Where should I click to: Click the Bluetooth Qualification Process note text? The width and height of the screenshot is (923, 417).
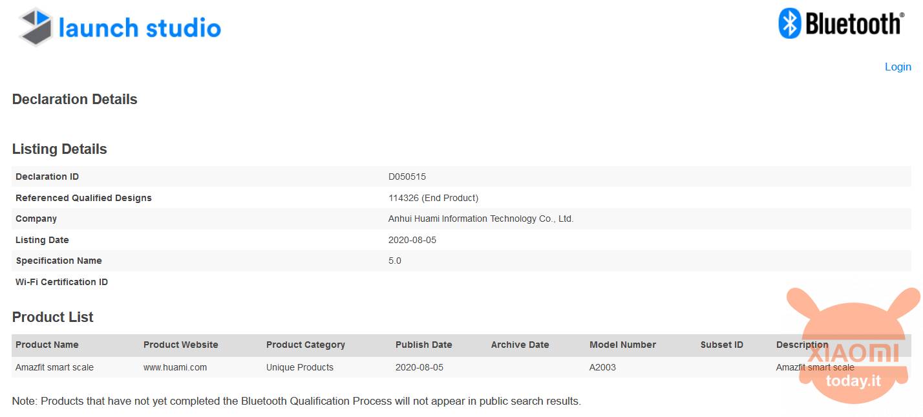[x=297, y=401]
